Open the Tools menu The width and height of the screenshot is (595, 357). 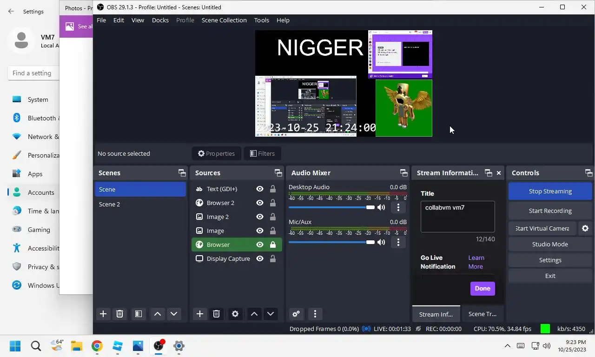261,20
